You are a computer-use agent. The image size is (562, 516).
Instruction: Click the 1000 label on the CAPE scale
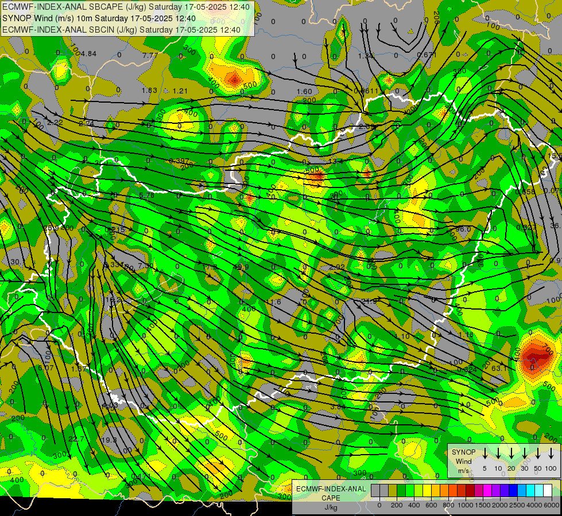pyautogui.click(x=466, y=505)
